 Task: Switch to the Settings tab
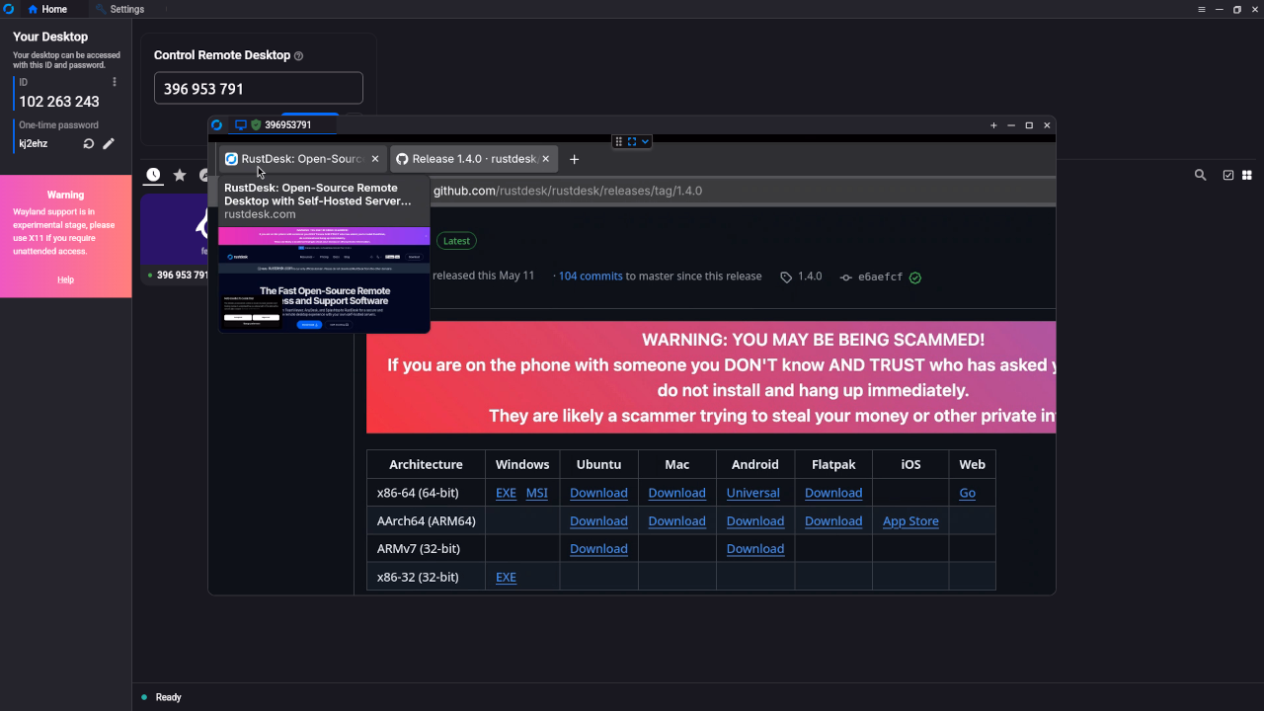(x=120, y=9)
